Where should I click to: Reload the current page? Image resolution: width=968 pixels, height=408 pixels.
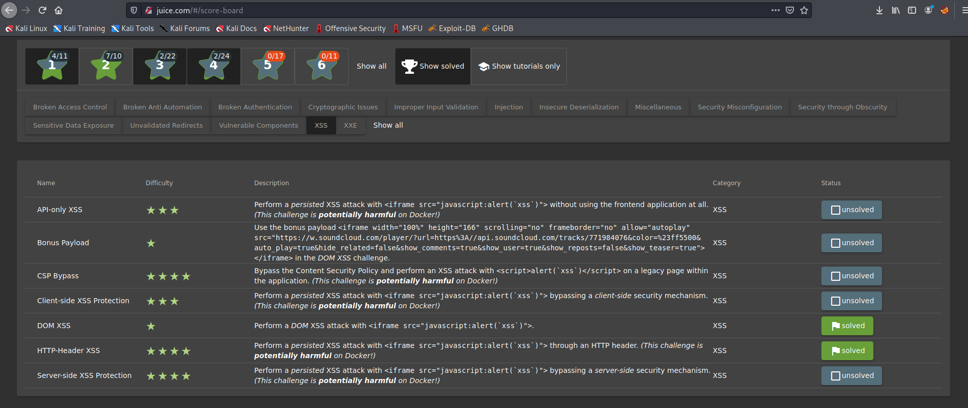[x=42, y=10]
